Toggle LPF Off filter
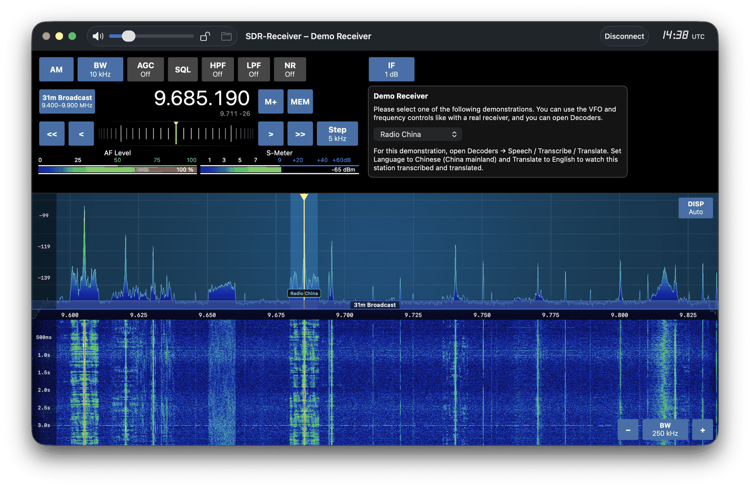Image resolution: width=750 pixels, height=487 pixels. tap(254, 69)
